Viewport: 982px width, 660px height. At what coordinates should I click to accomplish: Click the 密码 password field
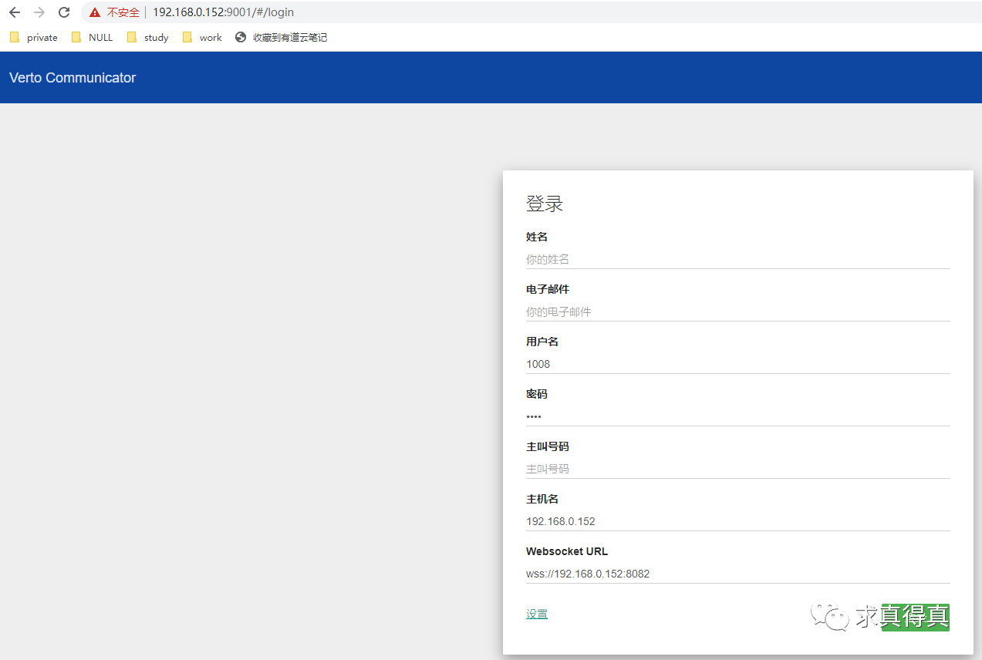(737, 417)
